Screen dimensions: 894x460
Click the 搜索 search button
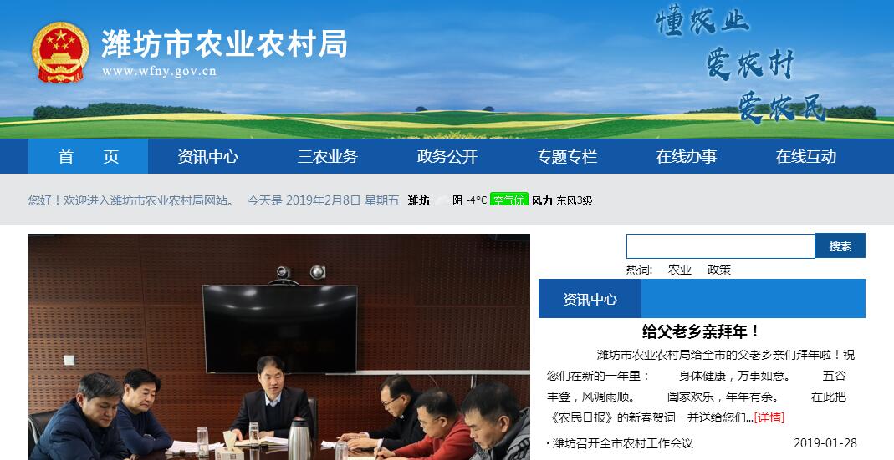(x=840, y=246)
